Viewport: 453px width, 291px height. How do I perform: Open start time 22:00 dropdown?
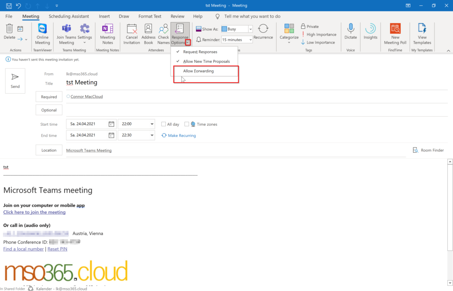pos(152,124)
